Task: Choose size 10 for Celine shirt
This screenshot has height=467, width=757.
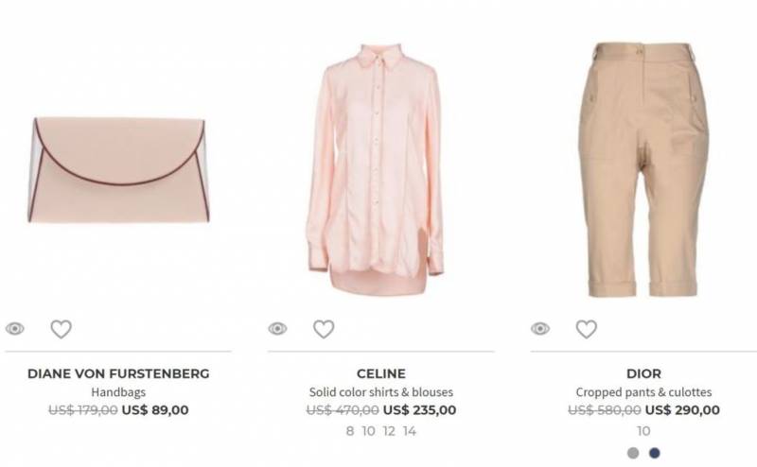Action: (x=369, y=431)
